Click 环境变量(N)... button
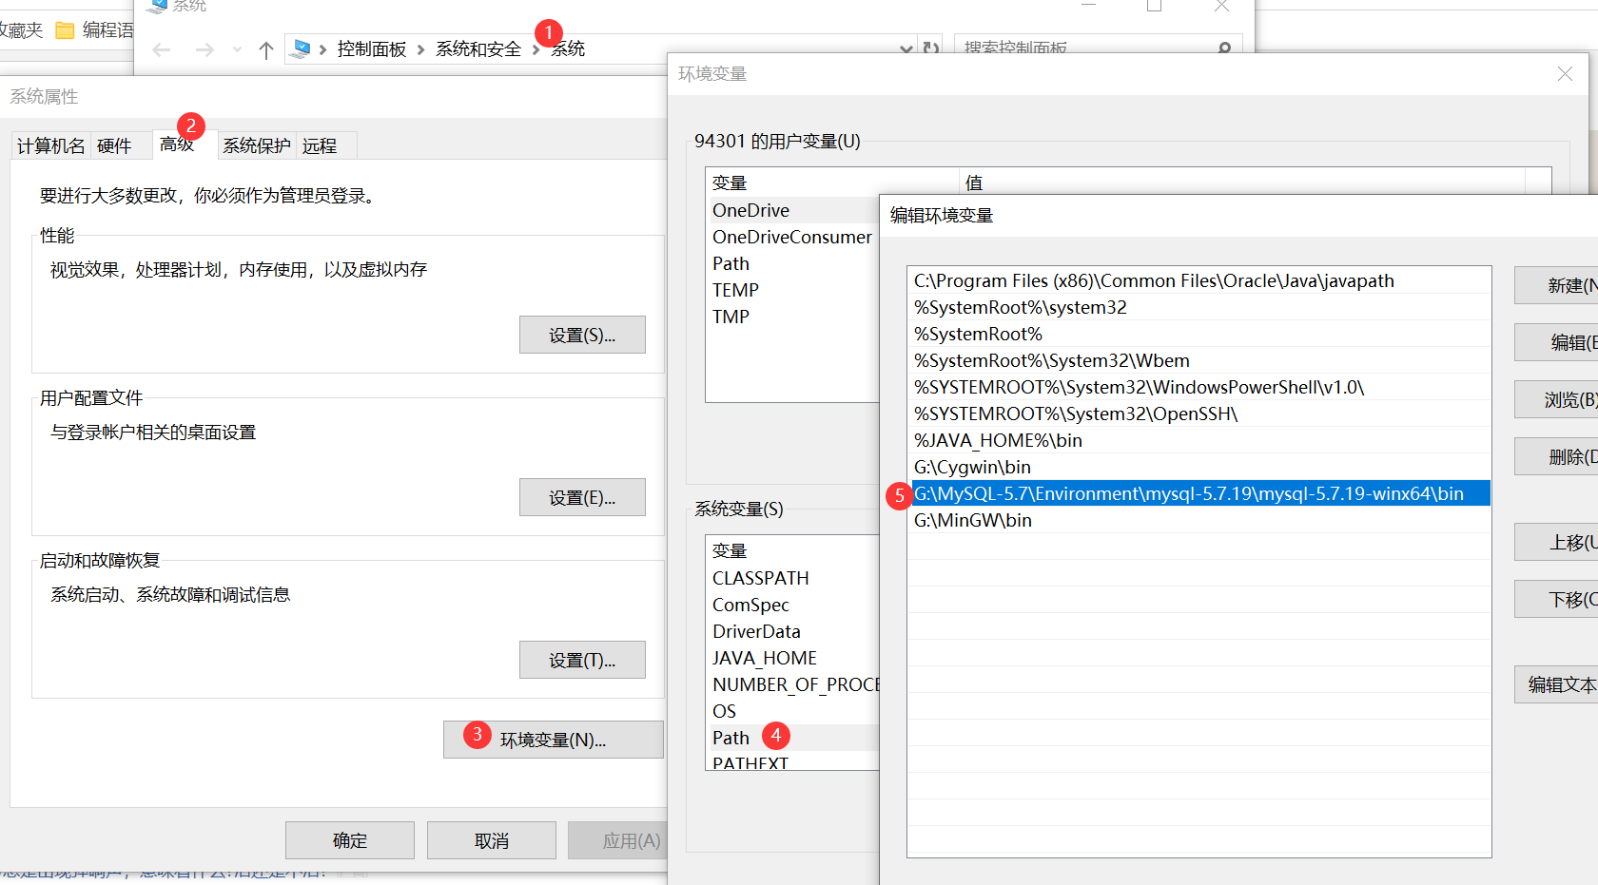This screenshot has height=885, width=1598. [554, 740]
